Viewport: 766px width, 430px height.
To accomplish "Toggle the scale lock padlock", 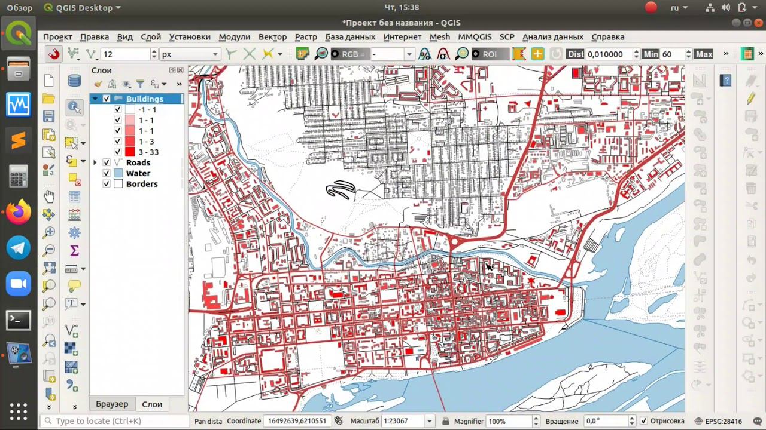I will pyautogui.click(x=445, y=421).
